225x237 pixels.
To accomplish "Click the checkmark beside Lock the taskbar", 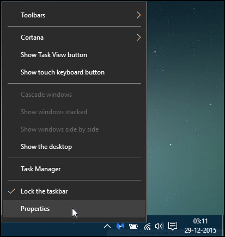I will pyautogui.click(x=11, y=191).
